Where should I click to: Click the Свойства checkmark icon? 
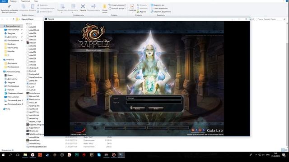click(132, 6)
